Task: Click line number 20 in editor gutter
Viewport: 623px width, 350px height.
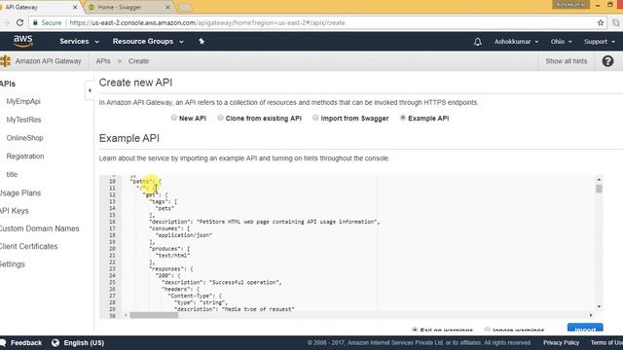Action: (113, 249)
